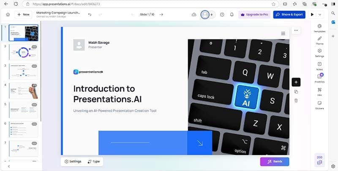Screen dimensions: 338x171
Task: Select slide 7 thumbnail
Action: 24,149
